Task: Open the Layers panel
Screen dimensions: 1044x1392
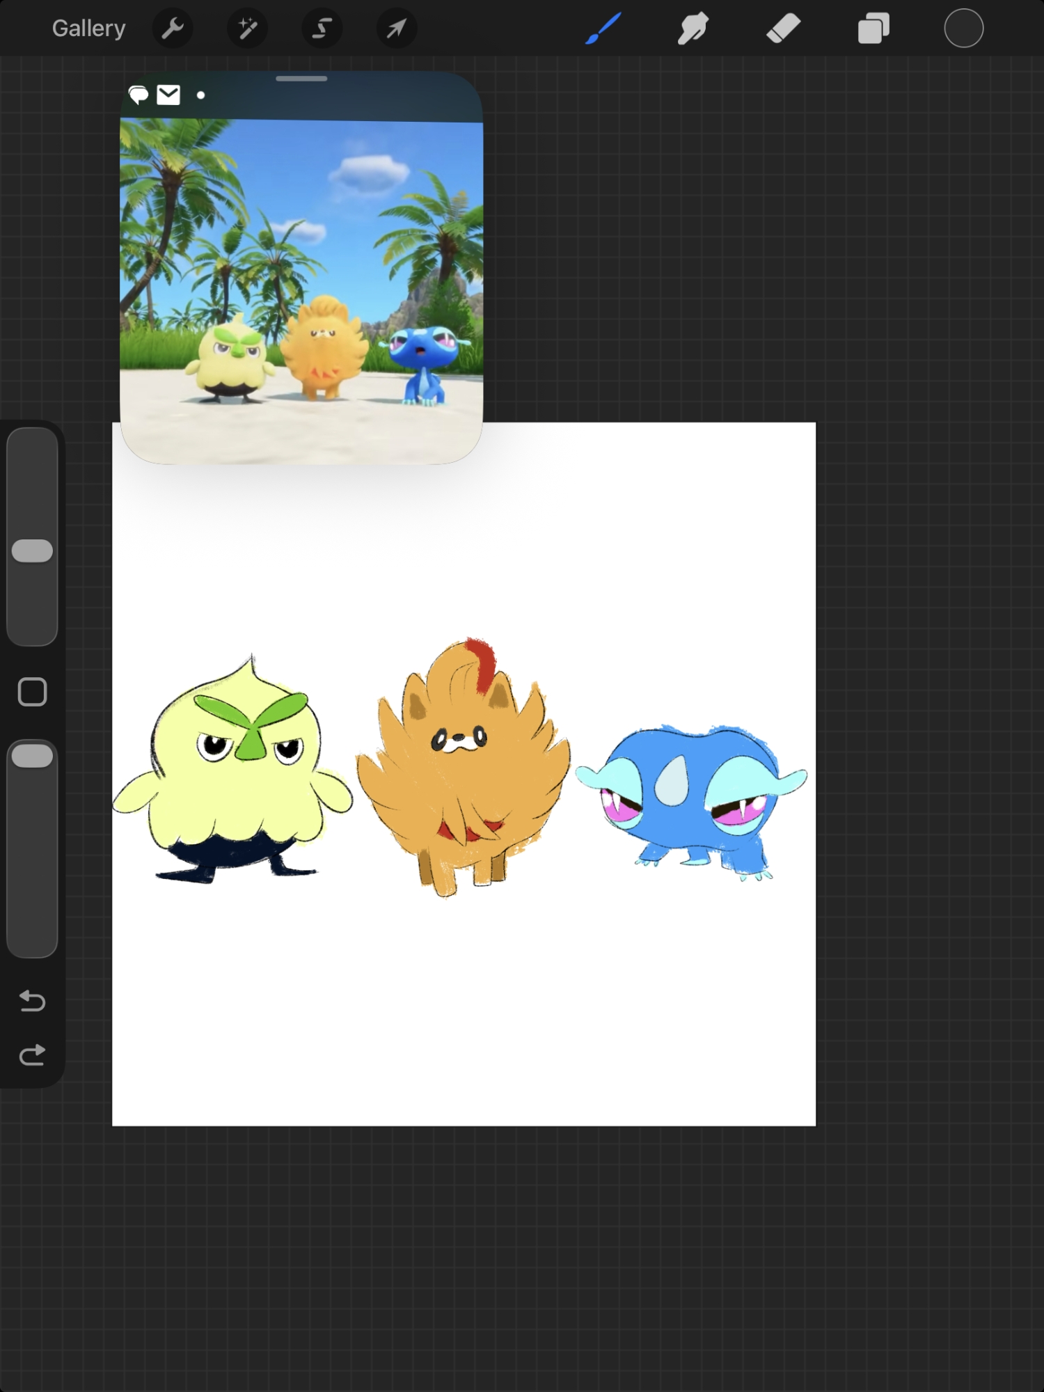Action: (873, 29)
